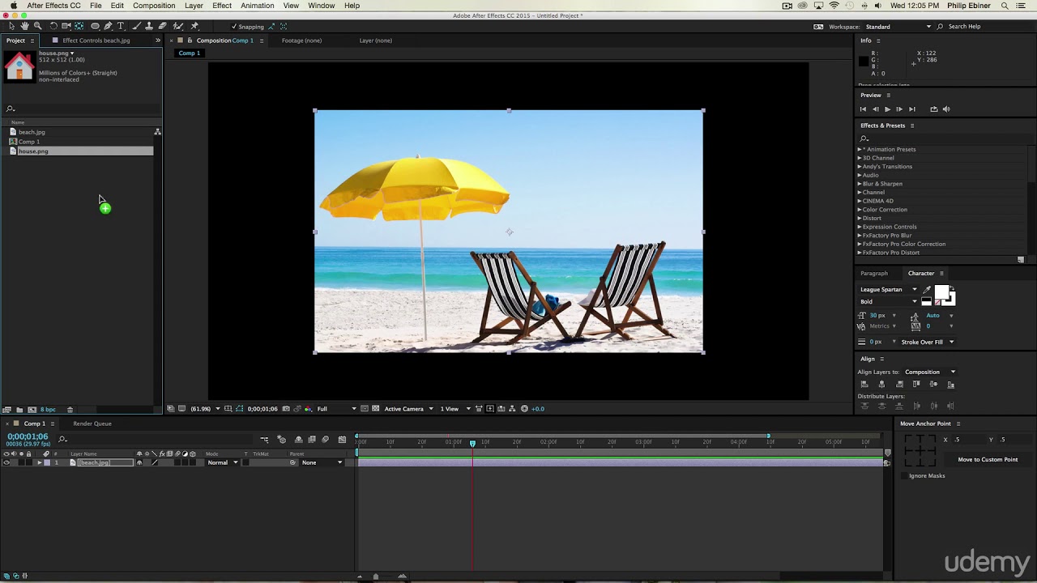Image resolution: width=1037 pixels, height=583 pixels.
Task: Open the Stroke Over Fill dropdown
Action: click(x=927, y=343)
